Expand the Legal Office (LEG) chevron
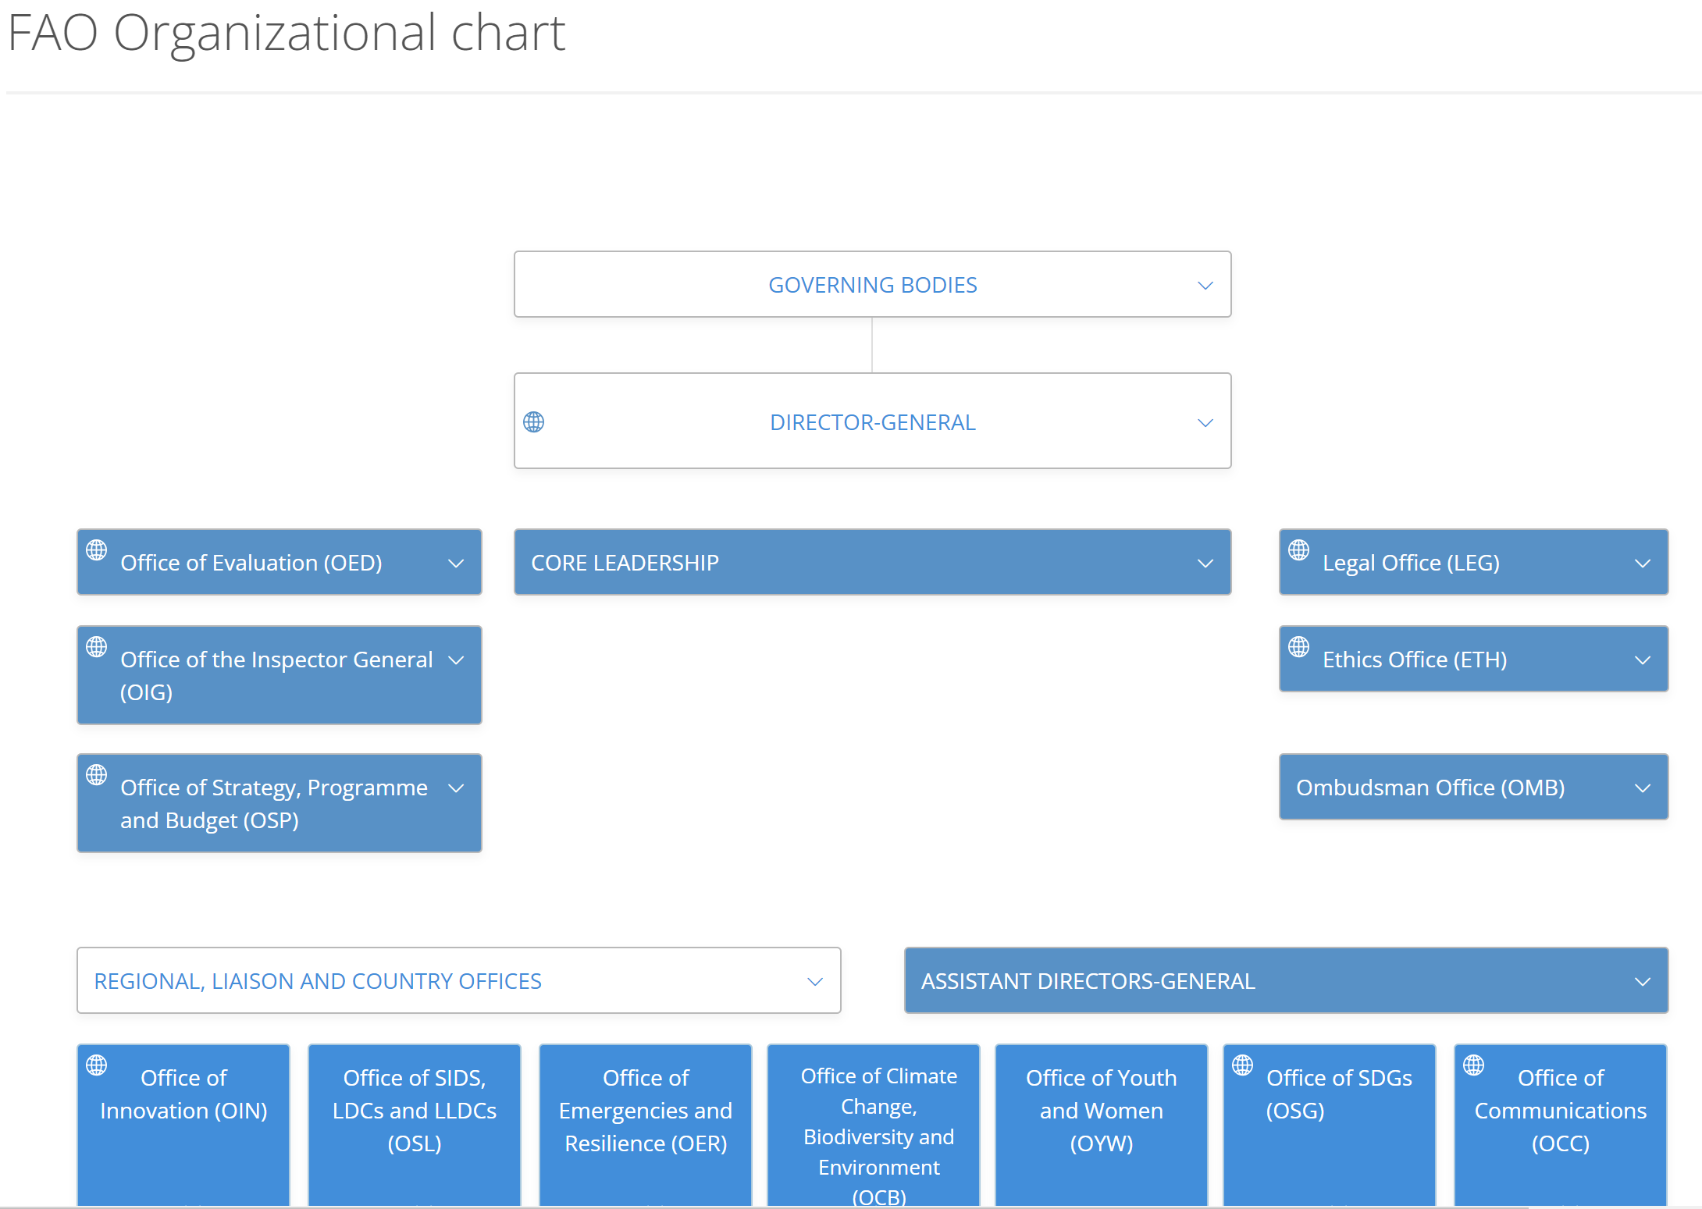 (1643, 564)
